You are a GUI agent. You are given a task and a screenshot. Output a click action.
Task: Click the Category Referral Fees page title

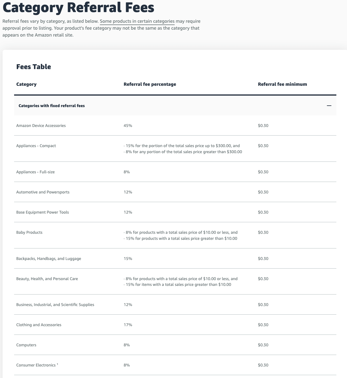tap(78, 8)
